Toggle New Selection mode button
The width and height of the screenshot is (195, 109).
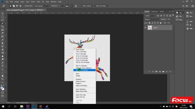(11, 6)
